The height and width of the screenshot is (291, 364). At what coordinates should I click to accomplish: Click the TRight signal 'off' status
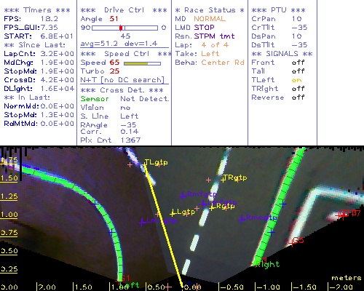298,89
